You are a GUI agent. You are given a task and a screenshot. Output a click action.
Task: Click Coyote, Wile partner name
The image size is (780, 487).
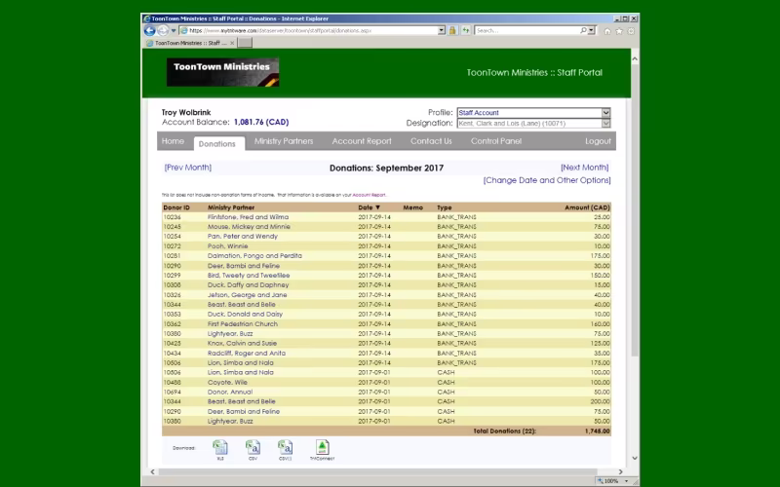point(227,382)
